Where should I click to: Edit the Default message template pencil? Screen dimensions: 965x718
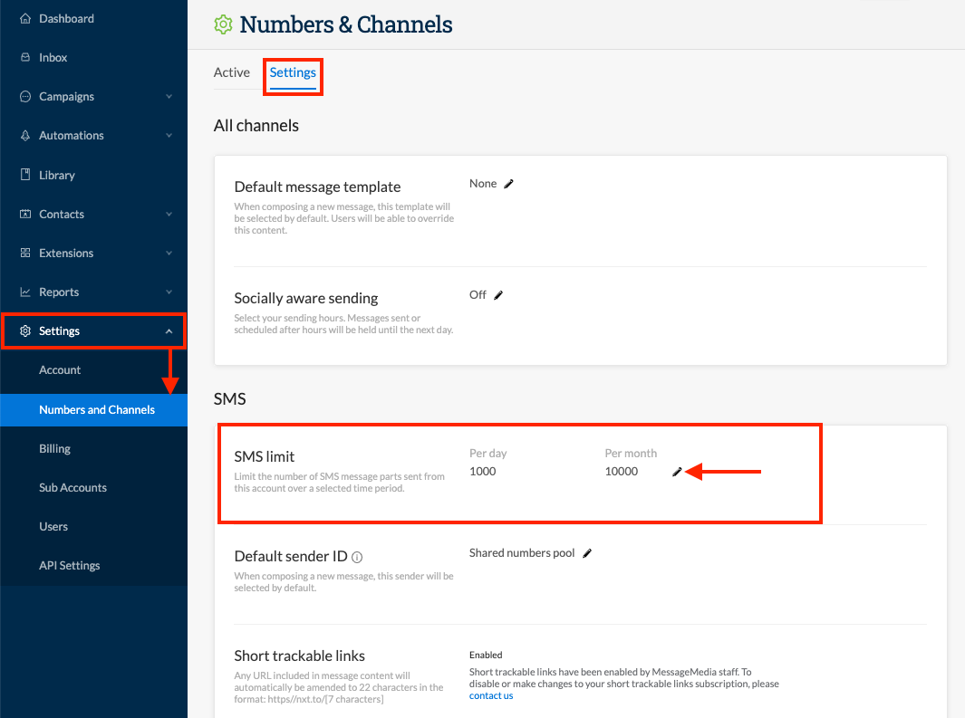[x=508, y=184]
